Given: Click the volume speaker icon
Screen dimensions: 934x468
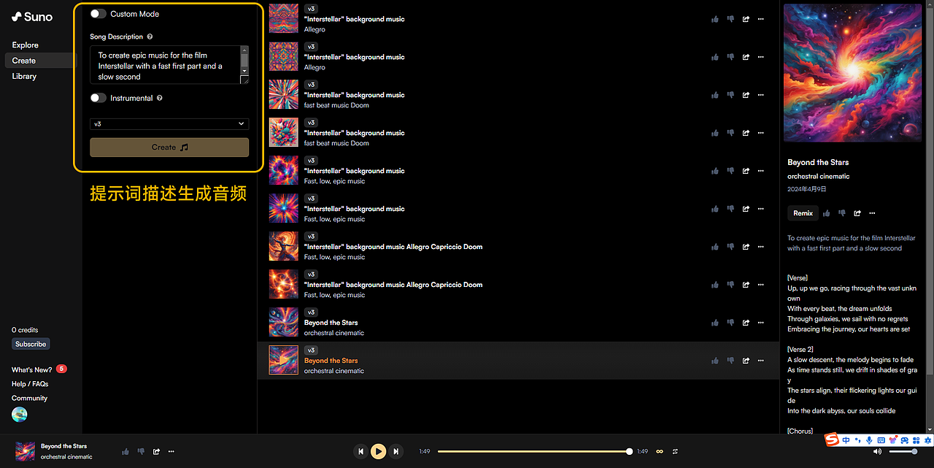Looking at the screenshot, I should tap(877, 451).
